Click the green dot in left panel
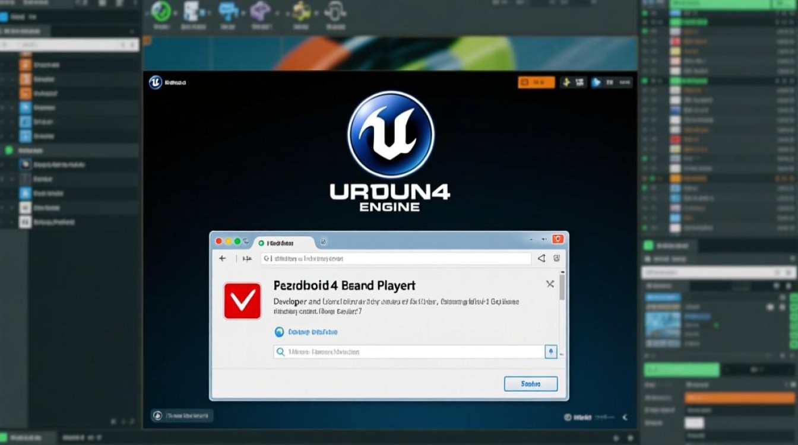The image size is (798, 445). coord(8,151)
